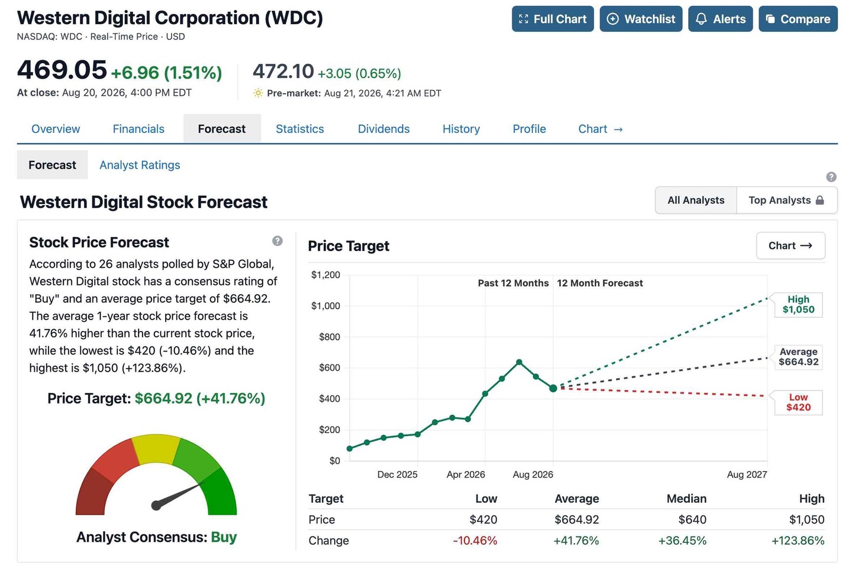852x572 pixels.
Task: Open the Statistics tab
Action: pyautogui.click(x=300, y=129)
